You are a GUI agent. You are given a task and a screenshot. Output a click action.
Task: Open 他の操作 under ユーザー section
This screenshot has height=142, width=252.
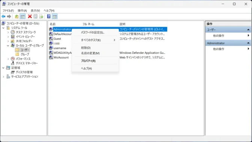click(x=218, y=36)
